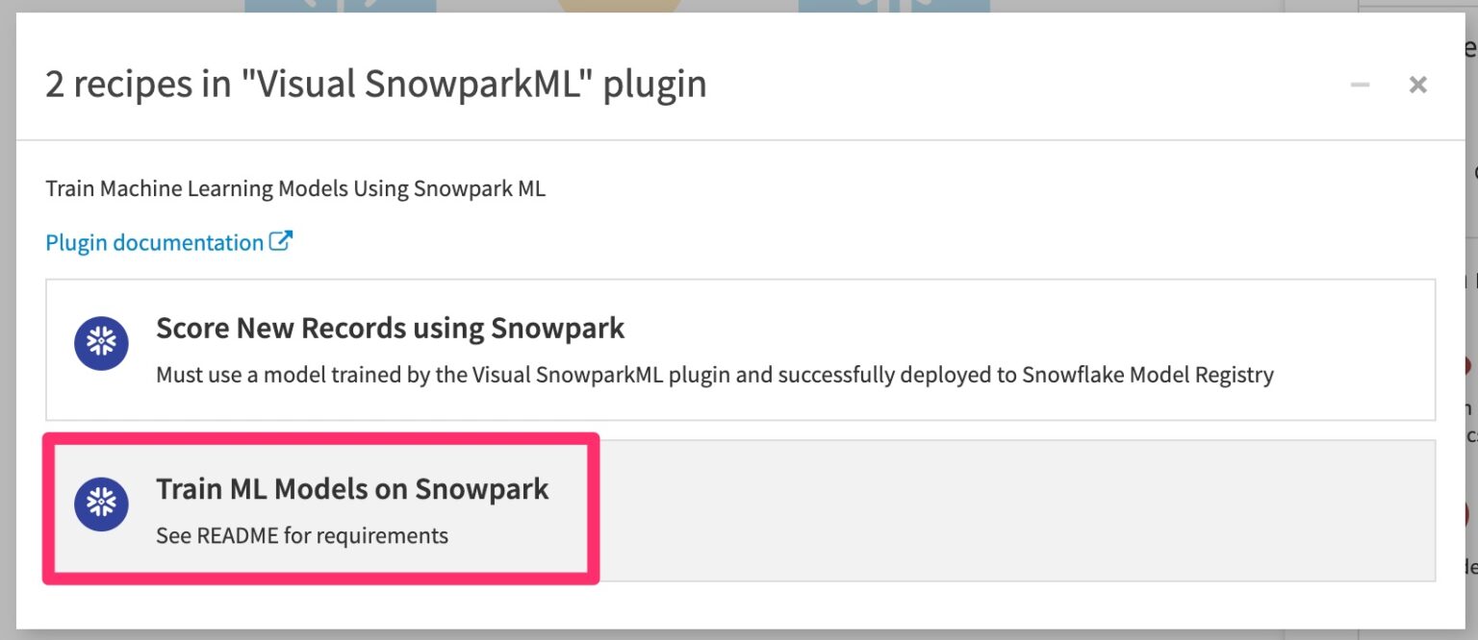Screen dimensions: 1478x640
Task: Click the See README for requirements text
Action: pyautogui.click(x=301, y=535)
